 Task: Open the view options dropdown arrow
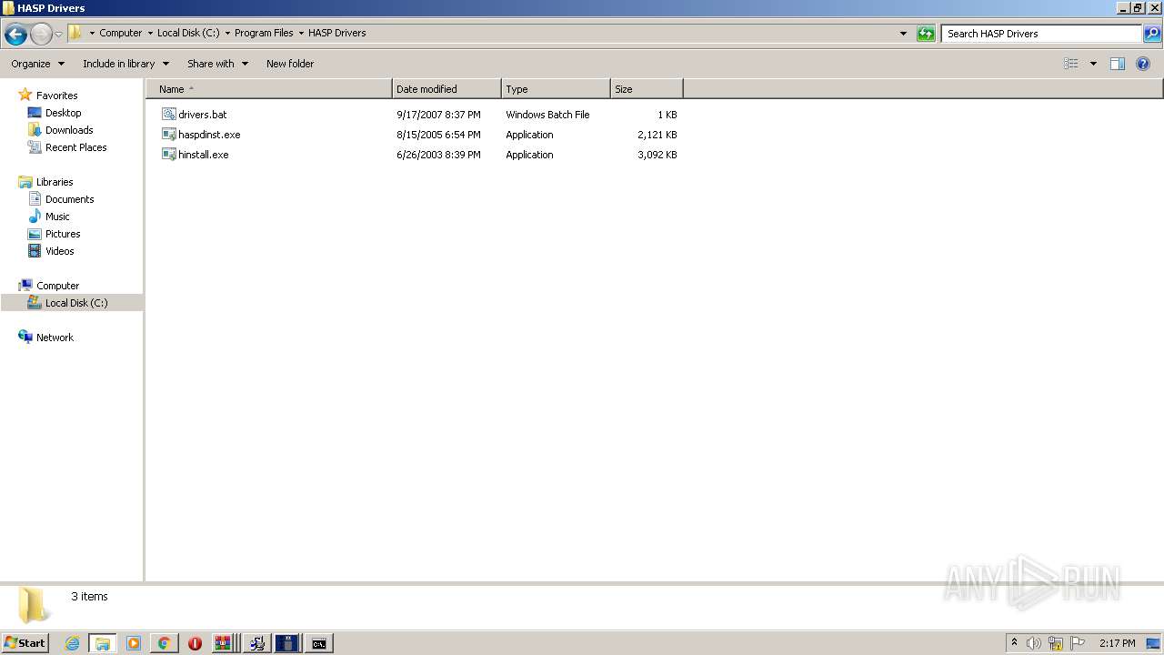[x=1093, y=64]
